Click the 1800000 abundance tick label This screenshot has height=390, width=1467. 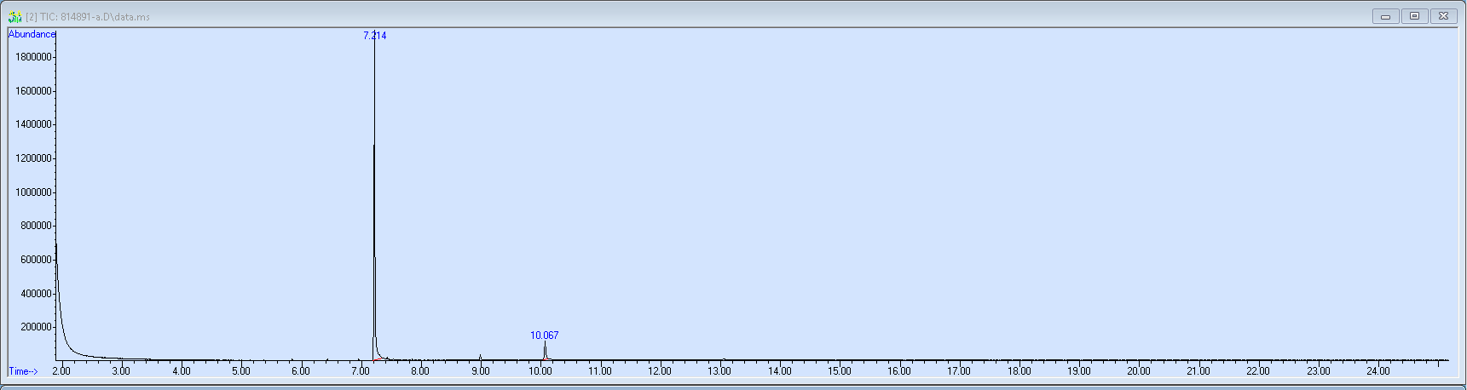coord(33,57)
